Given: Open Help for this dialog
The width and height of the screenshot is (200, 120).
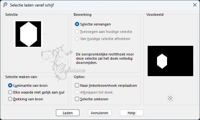Looking at the screenshot, I should coord(132,113).
